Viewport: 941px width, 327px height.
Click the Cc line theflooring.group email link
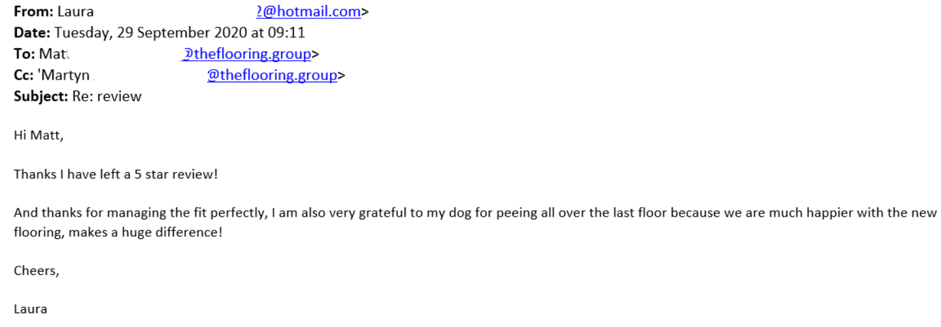[272, 76]
